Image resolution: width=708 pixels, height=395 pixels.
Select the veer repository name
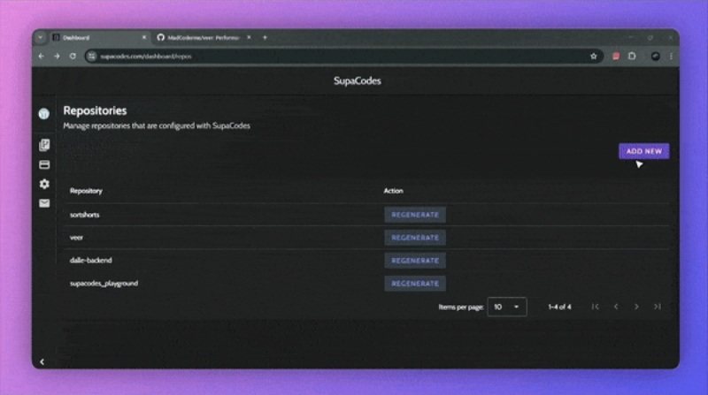[x=76, y=237]
